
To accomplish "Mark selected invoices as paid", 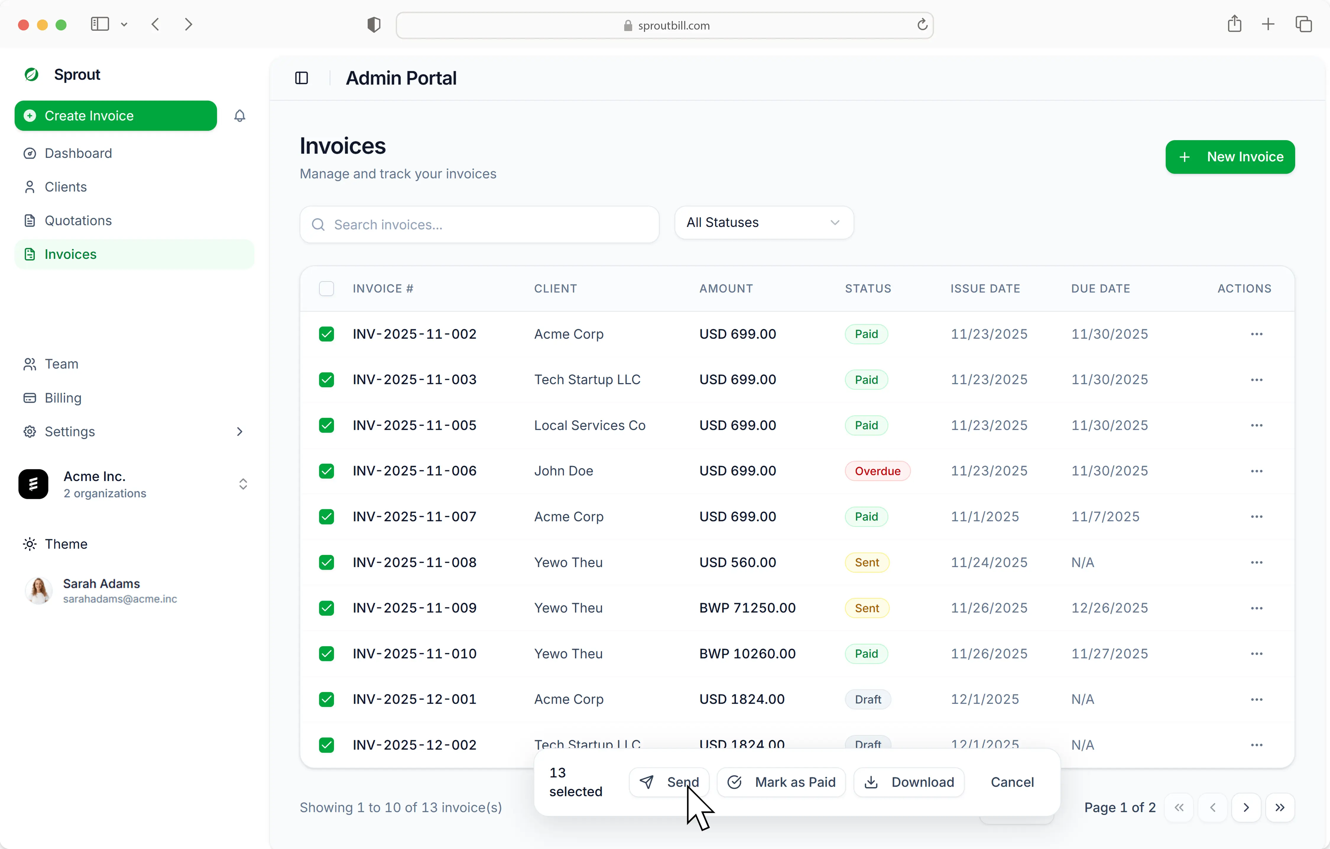I will click(x=781, y=782).
